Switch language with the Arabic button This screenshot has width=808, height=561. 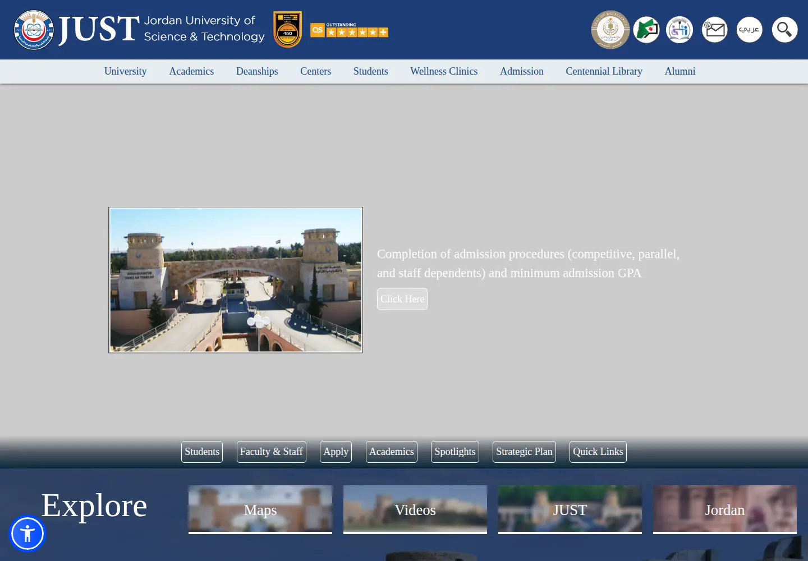tap(750, 30)
